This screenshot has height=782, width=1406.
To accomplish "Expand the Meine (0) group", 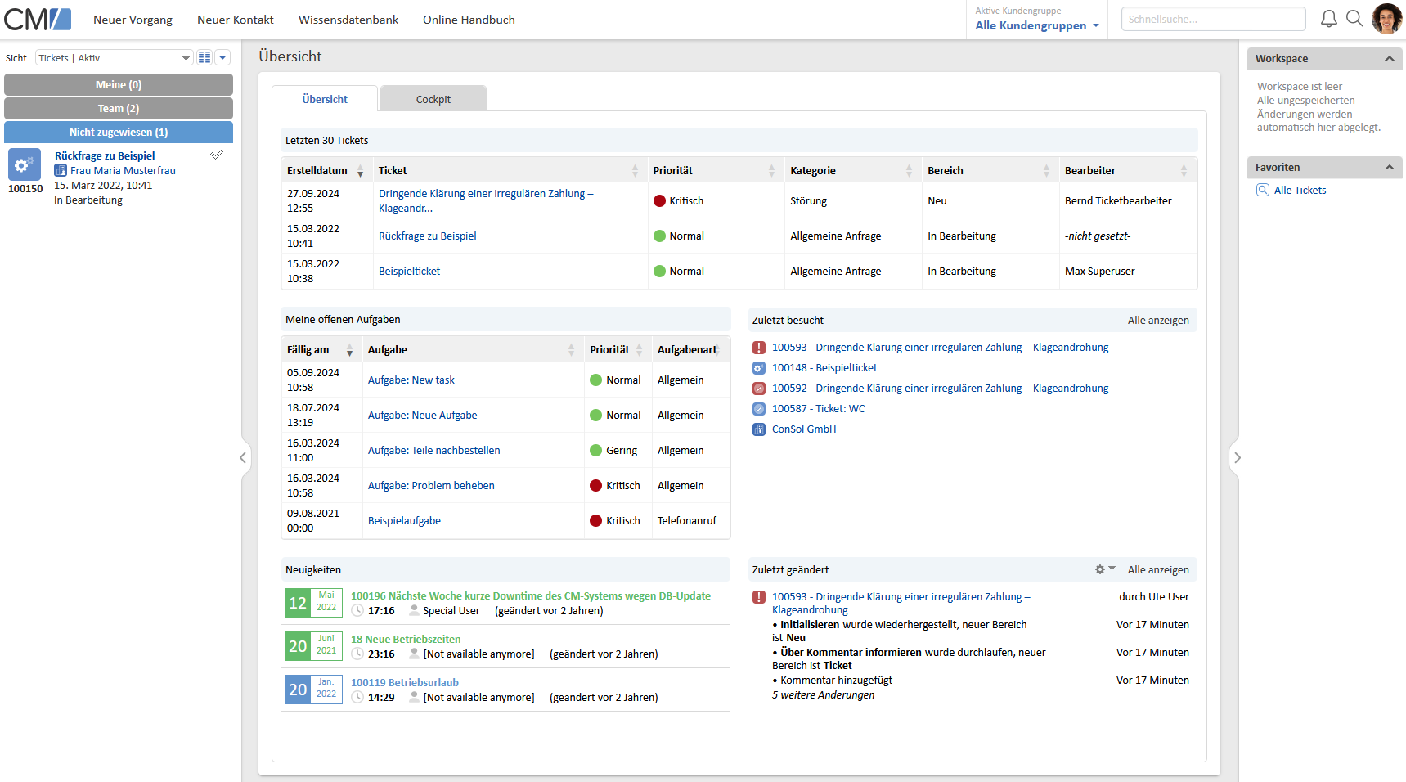I will point(119,84).
